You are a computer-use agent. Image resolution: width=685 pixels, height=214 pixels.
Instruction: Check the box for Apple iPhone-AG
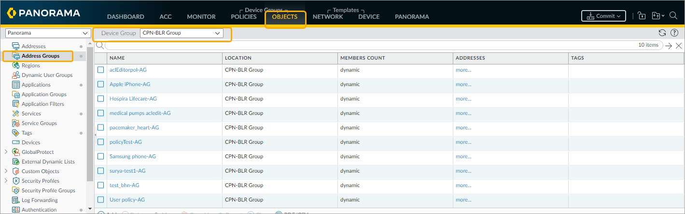(x=101, y=84)
